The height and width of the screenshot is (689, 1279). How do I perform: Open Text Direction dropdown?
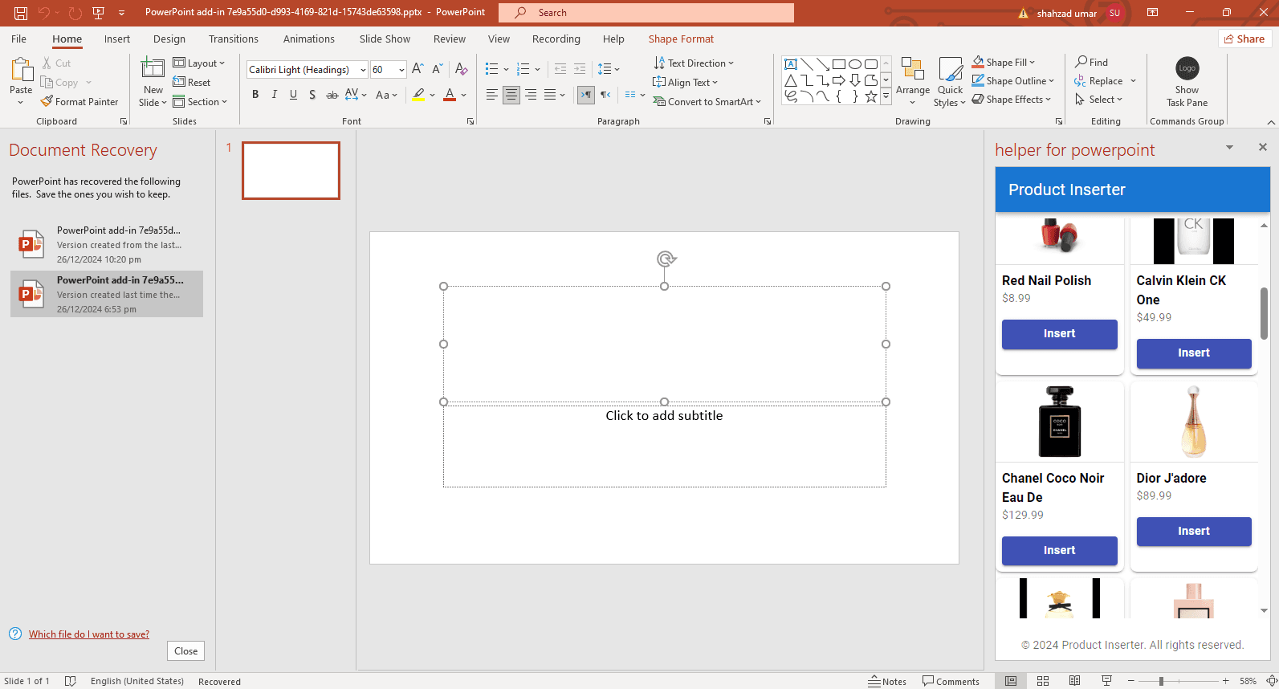pos(694,63)
